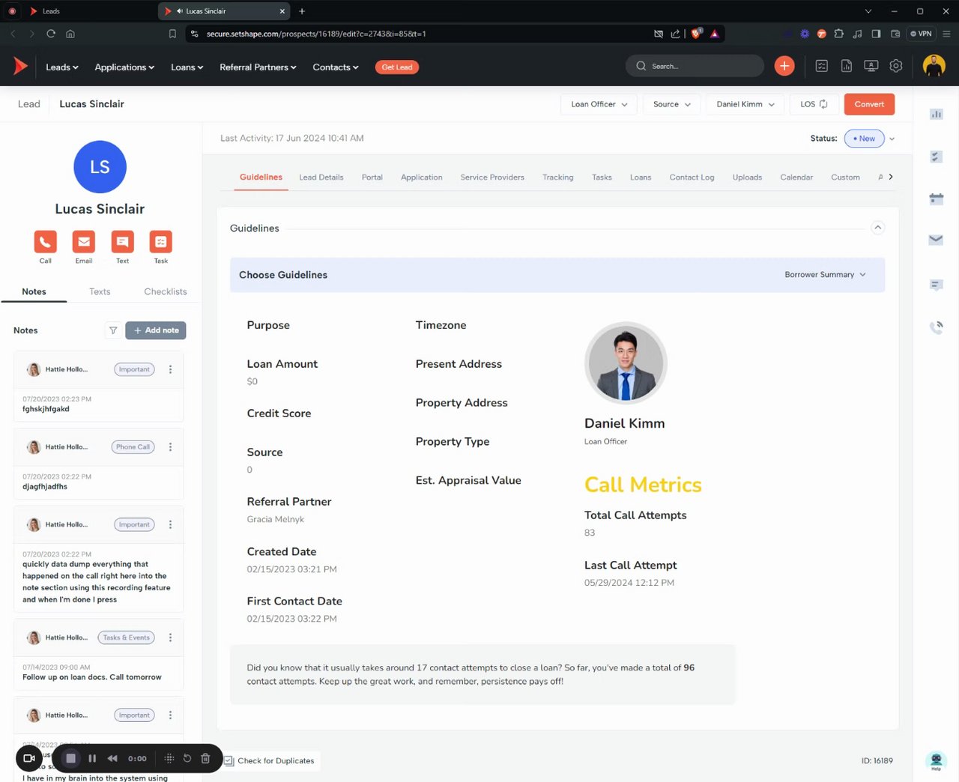Click the LOS sync button
The width and height of the screenshot is (959, 782).
coord(814,104)
